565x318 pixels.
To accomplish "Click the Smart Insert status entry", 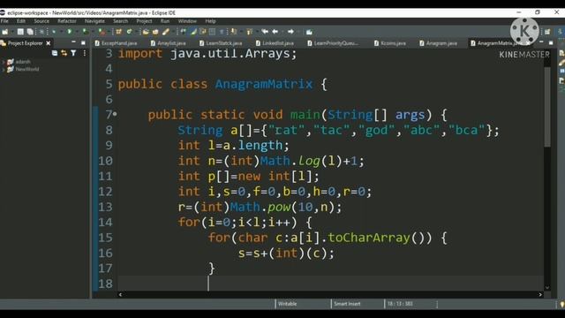I will pos(347,304).
